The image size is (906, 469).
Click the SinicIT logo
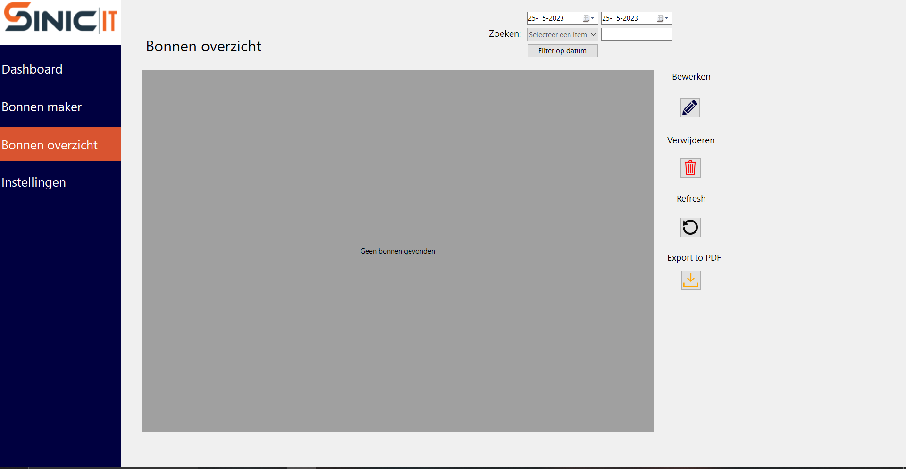click(x=60, y=19)
